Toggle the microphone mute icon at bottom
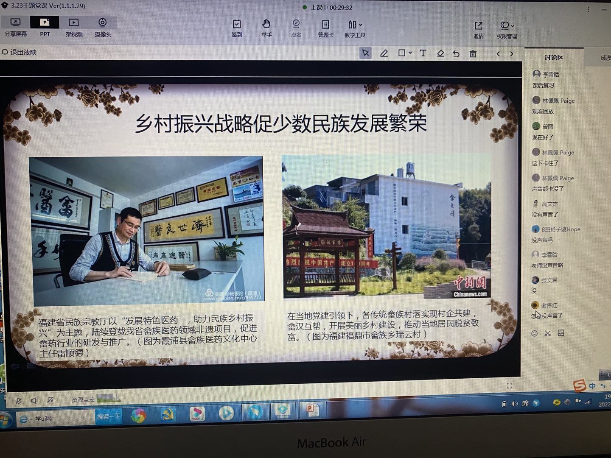Viewport: 611px width, 458px height. tap(19, 400)
